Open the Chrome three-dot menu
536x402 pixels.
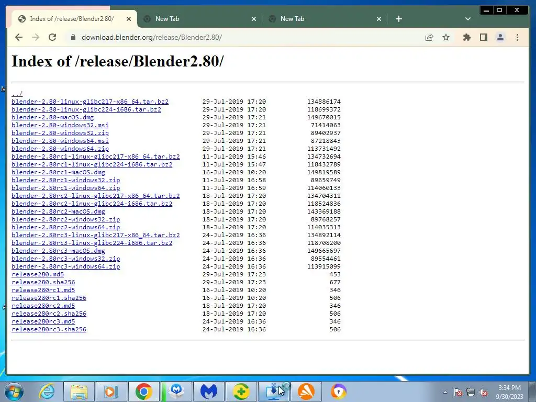coord(517,37)
